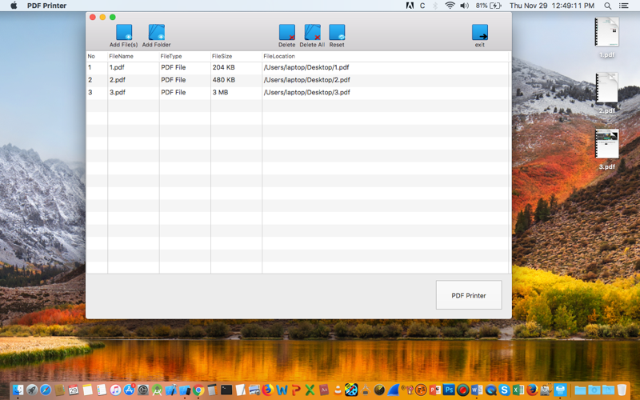The image size is (640, 400).
Task: Click the Add Folder toolbar icon
Action: [x=156, y=32]
